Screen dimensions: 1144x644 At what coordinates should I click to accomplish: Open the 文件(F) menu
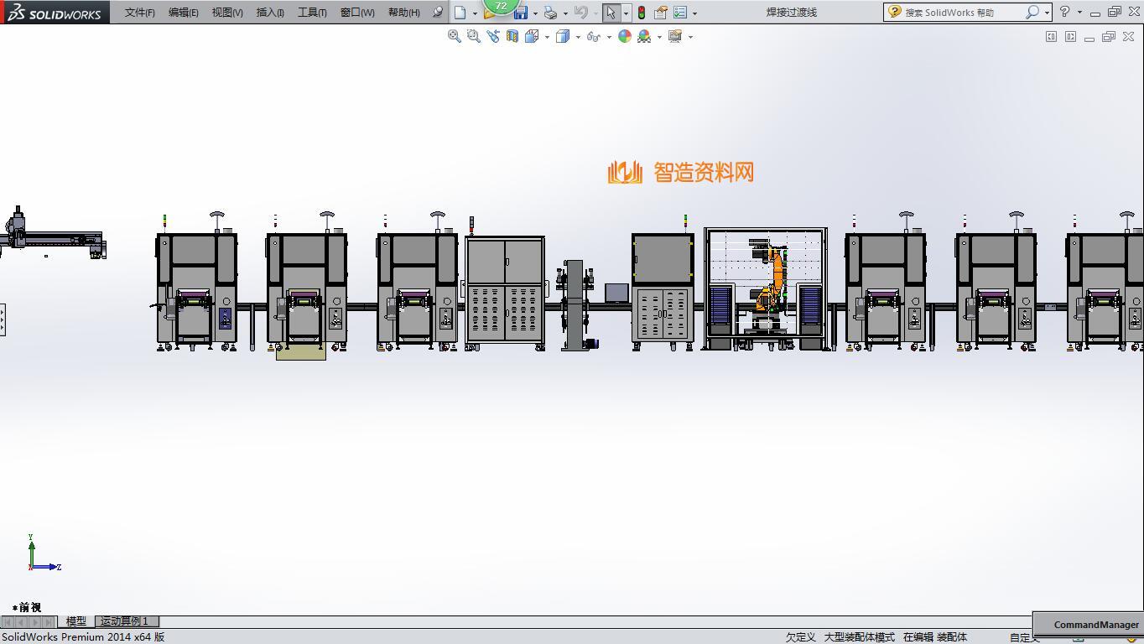click(139, 13)
